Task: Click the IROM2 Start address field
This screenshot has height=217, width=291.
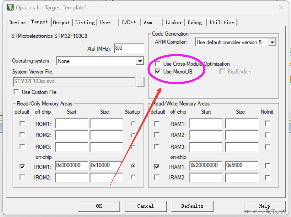Action: [x=71, y=177]
